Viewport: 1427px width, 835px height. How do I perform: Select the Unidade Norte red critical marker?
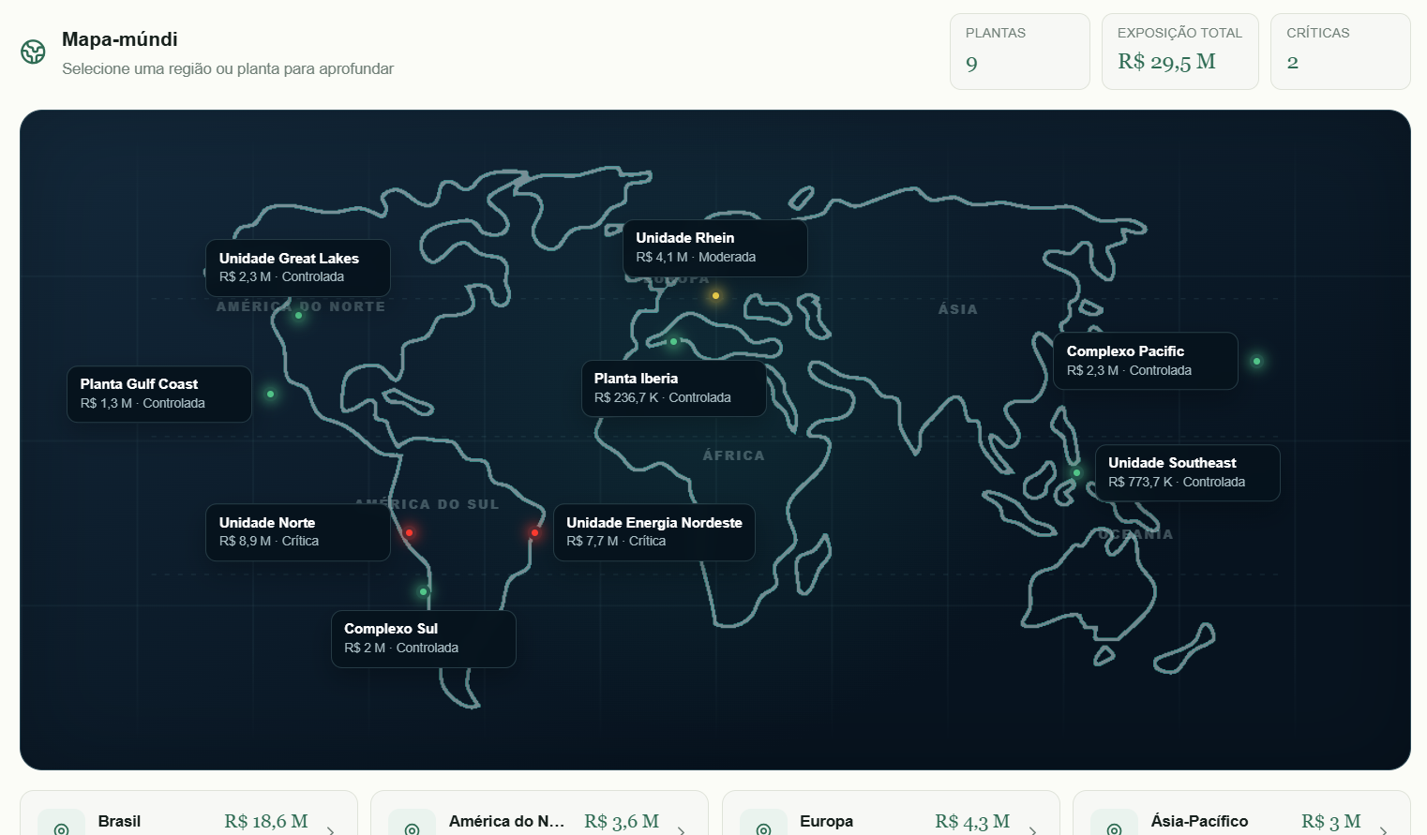(x=410, y=533)
